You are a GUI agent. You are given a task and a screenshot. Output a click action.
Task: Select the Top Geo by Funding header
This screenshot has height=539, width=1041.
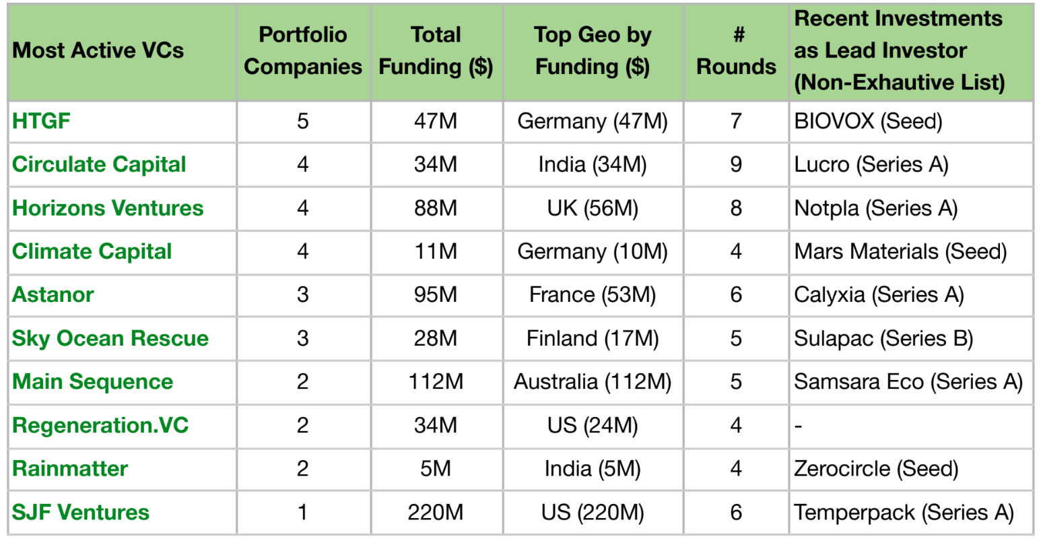pos(593,51)
